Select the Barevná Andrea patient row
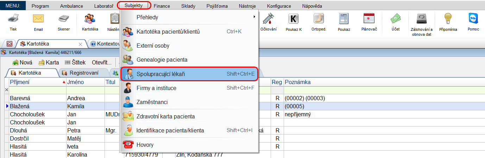This screenshot has height=158, width=485. [x=35, y=98]
